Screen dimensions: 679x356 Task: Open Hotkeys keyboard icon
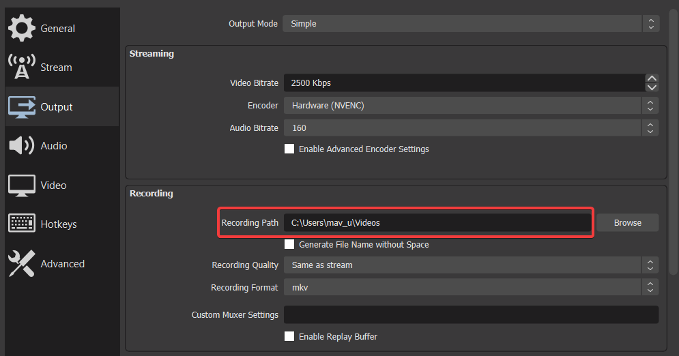pyautogui.click(x=21, y=224)
